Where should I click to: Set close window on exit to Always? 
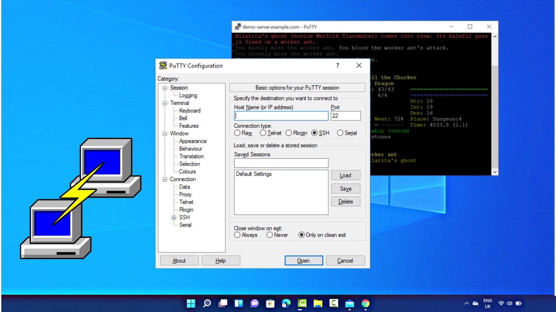246,235
